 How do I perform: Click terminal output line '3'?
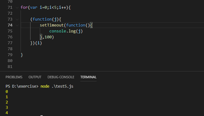(7, 108)
